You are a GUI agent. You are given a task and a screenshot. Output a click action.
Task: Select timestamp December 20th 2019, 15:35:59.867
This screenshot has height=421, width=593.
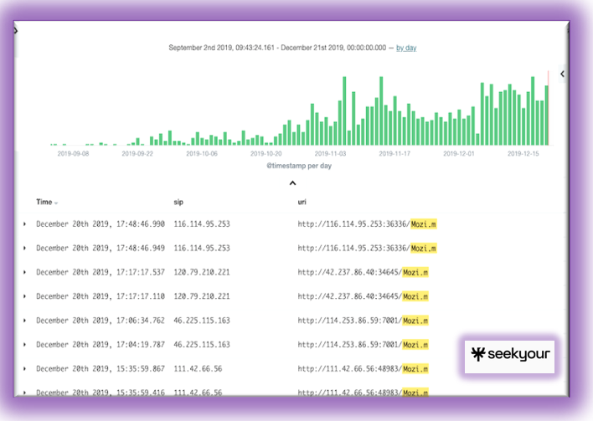(x=101, y=369)
